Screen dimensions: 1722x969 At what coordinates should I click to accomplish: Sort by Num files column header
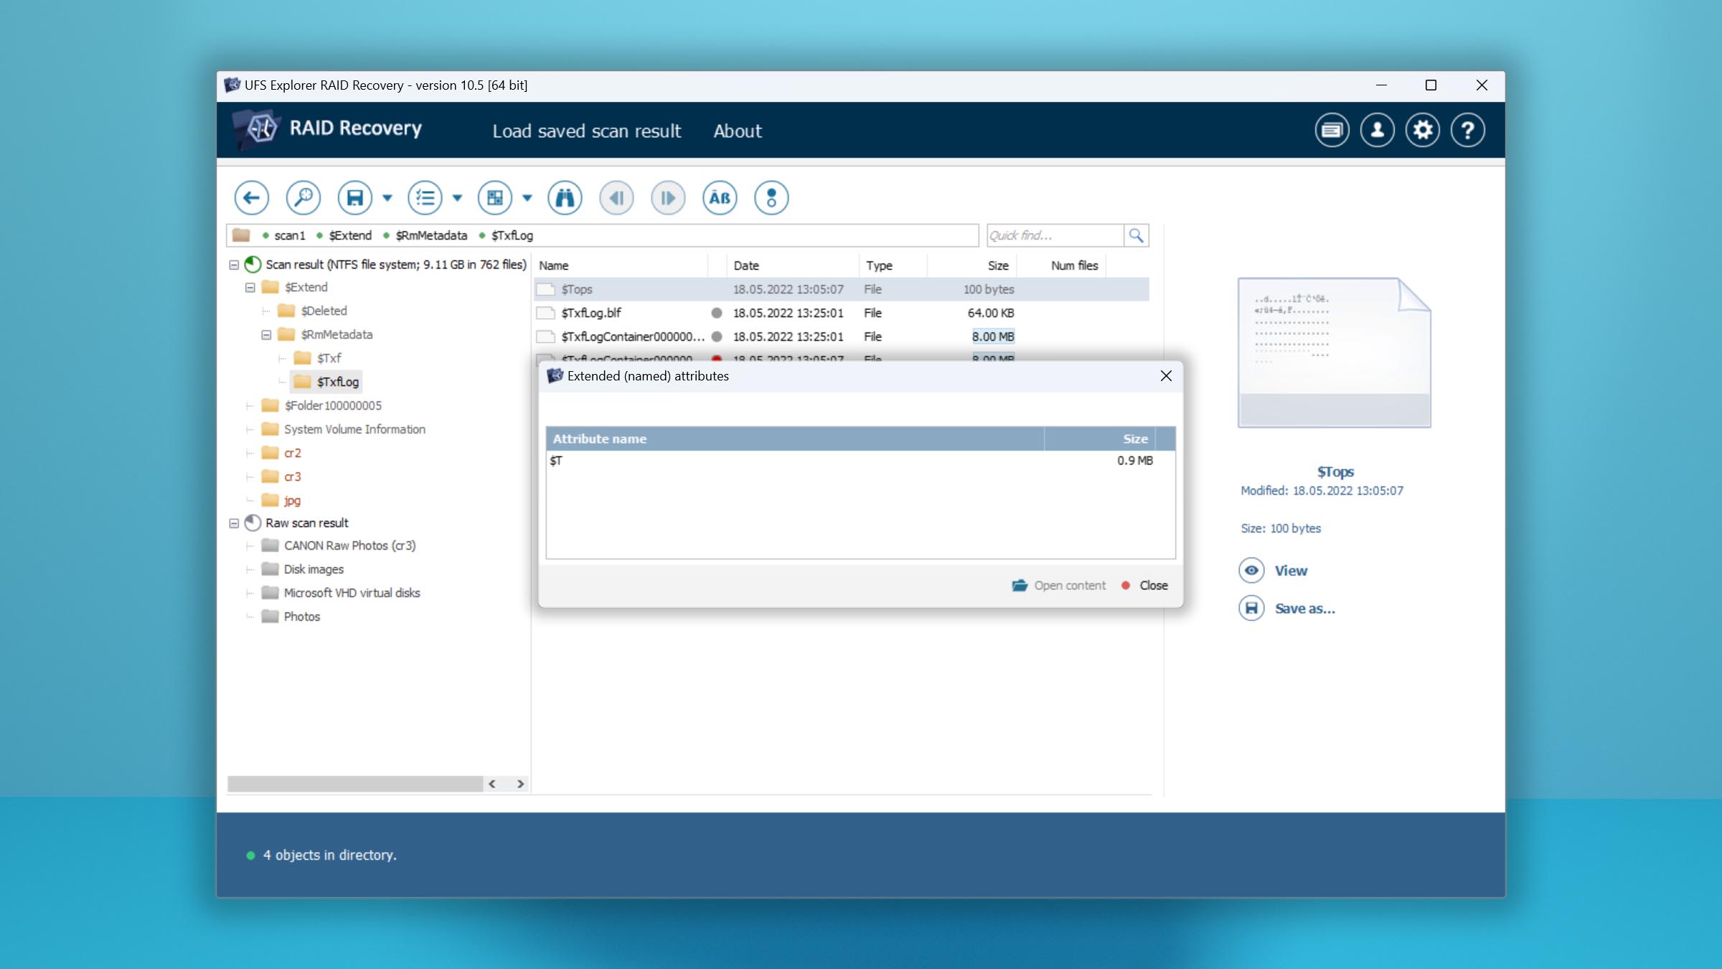1062,266
